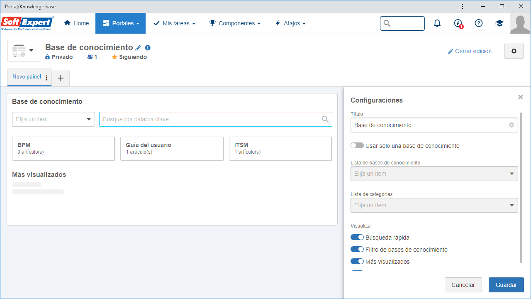
Task: Close the Configuraciones panel
Action: [521, 97]
